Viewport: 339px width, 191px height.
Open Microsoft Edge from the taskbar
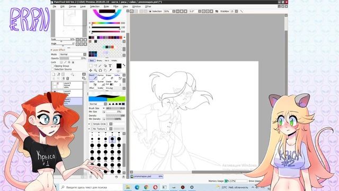137,187
